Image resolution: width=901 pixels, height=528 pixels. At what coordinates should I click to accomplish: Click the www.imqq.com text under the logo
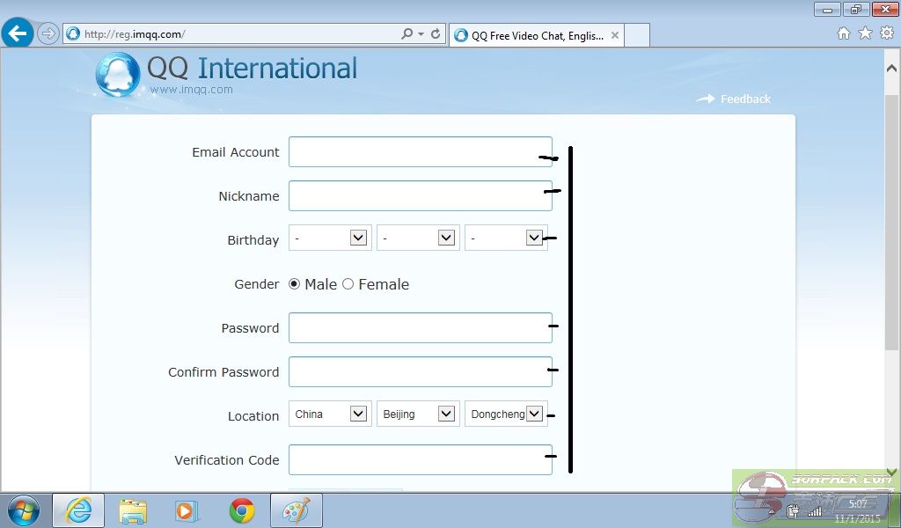click(x=191, y=90)
